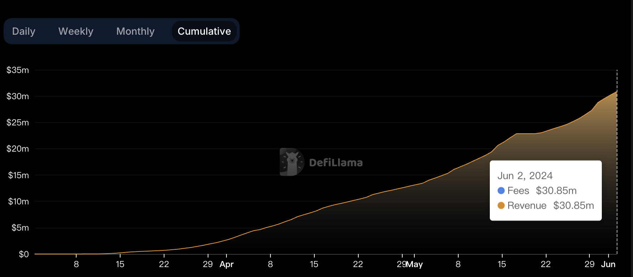The height and width of the screenshot is (277, 633).
Task: Click the $25m y-axis label
Action: pos(18,123)
